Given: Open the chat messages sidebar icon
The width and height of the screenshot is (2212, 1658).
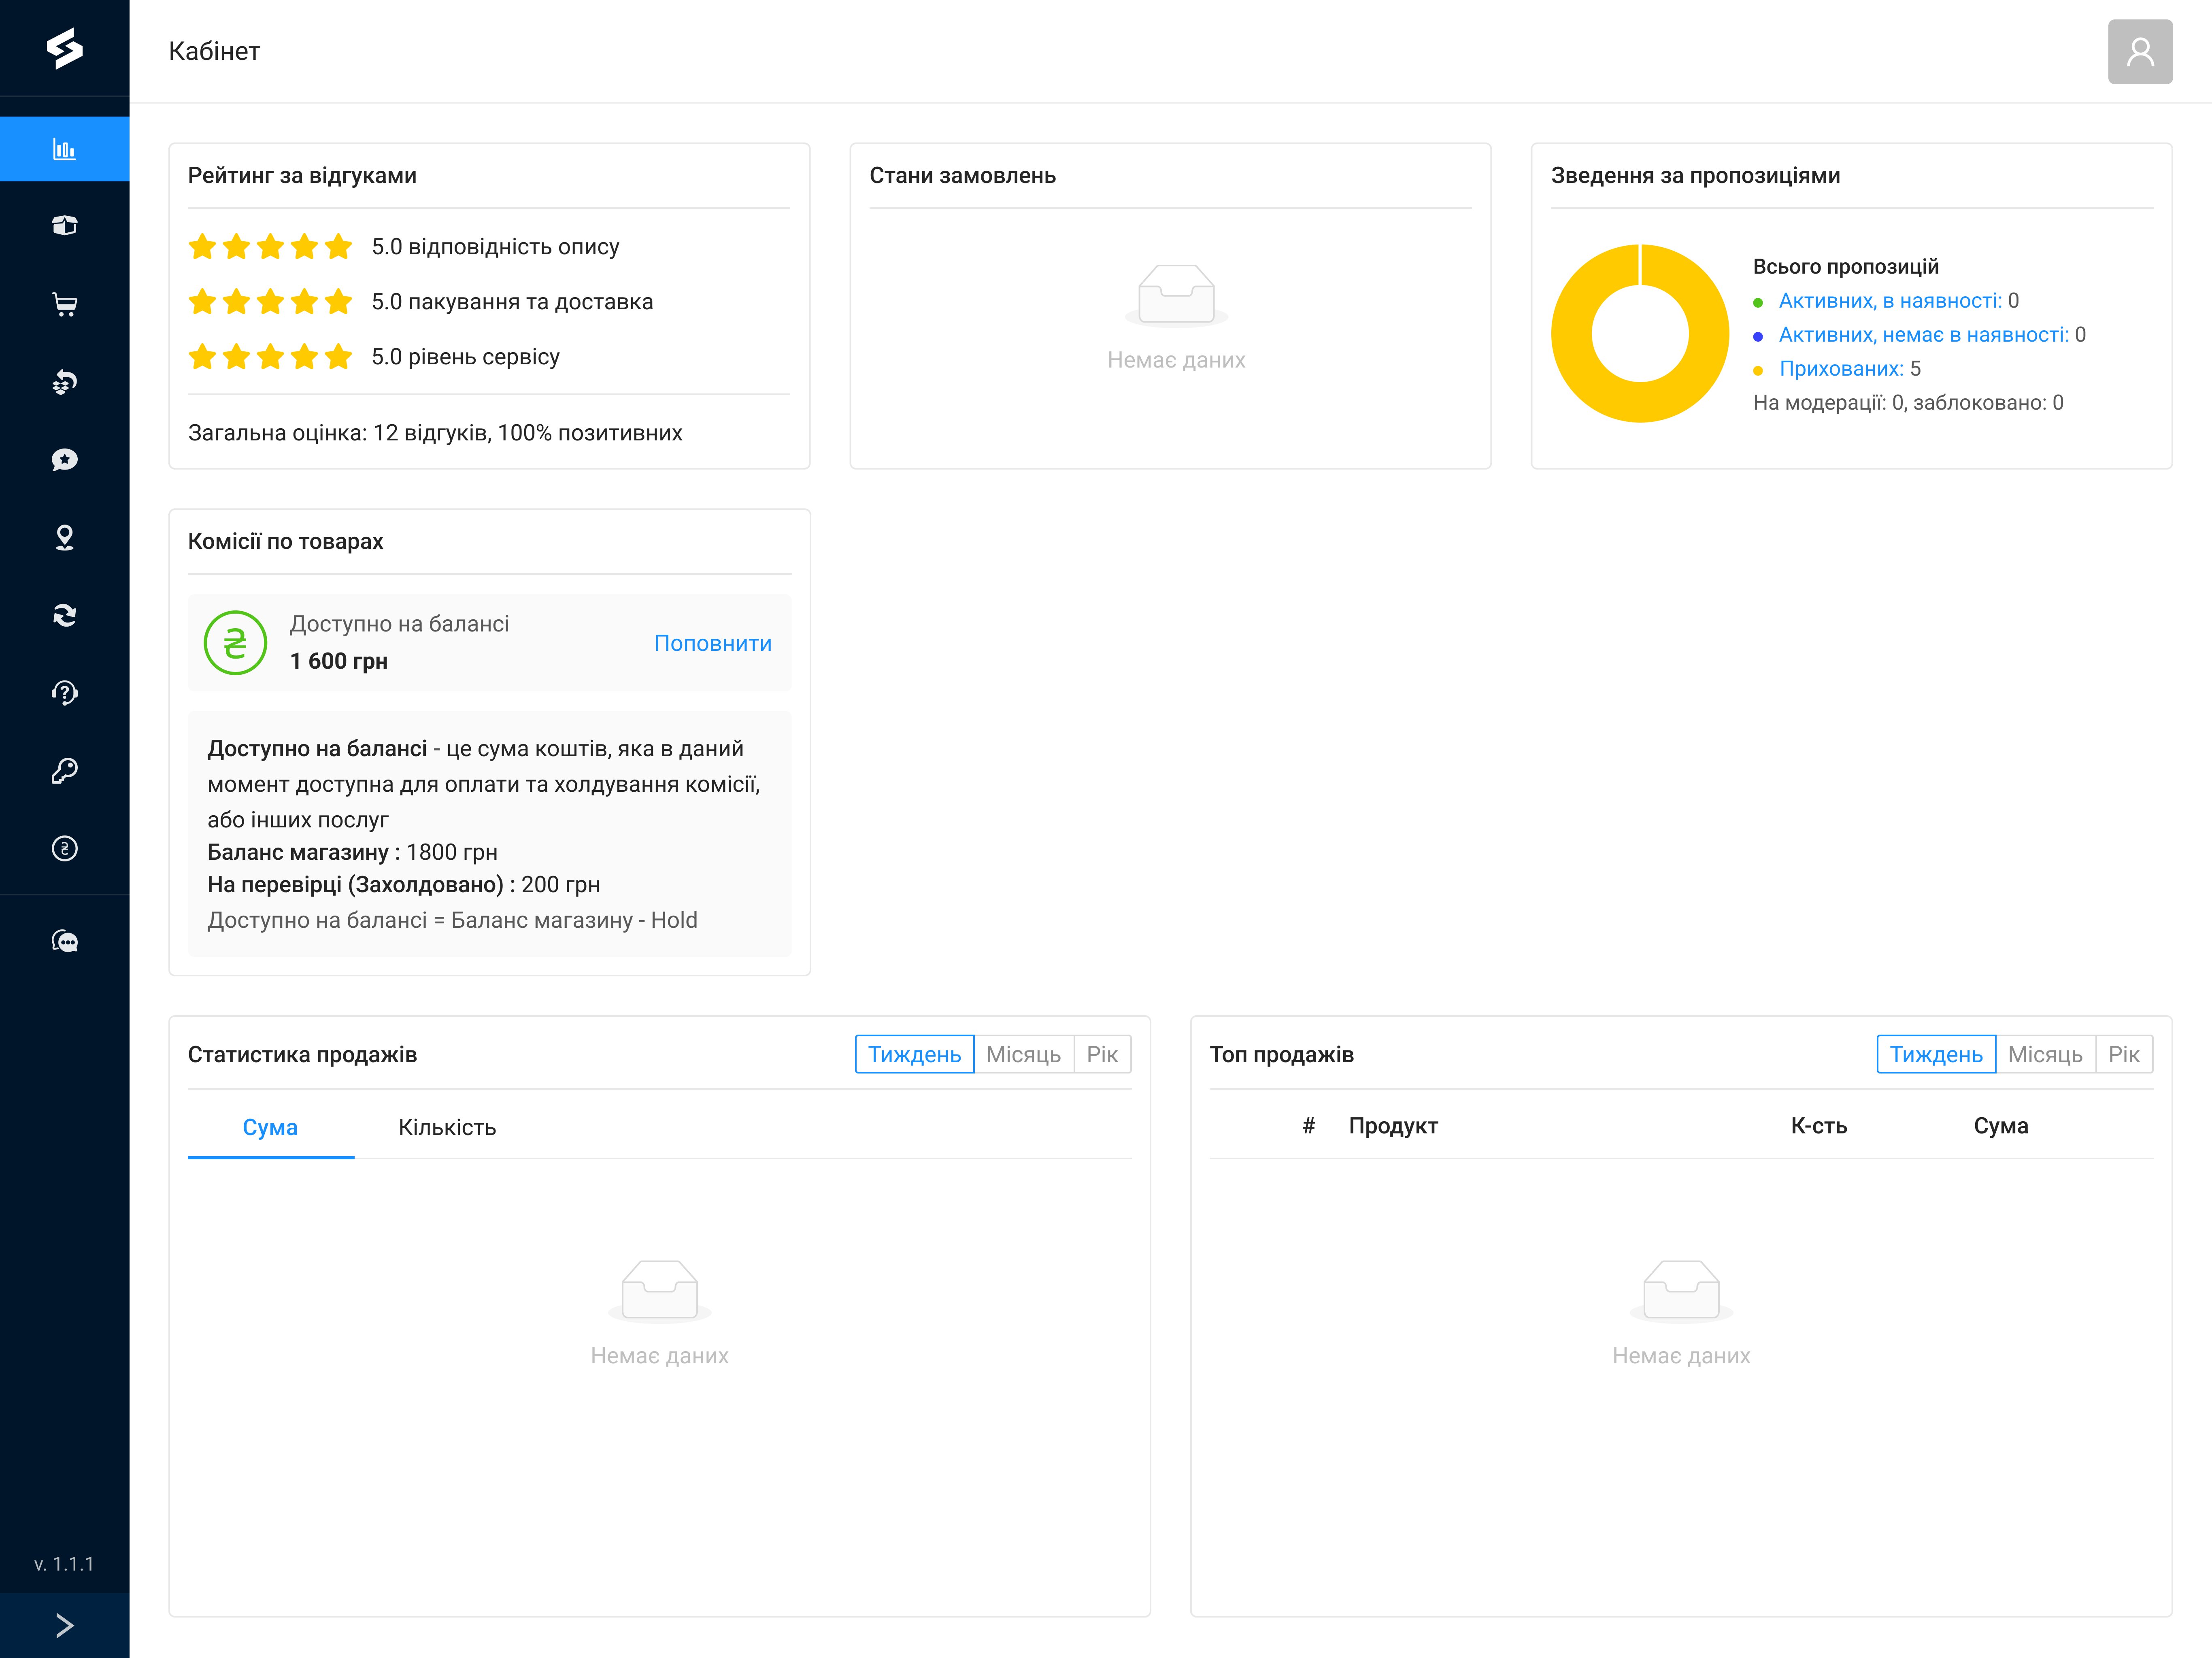Looking at the screenshot, I should coord(64,941).
